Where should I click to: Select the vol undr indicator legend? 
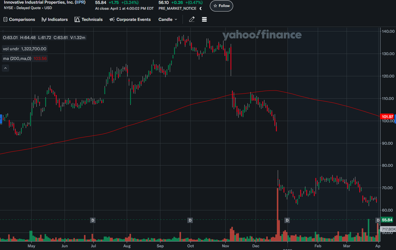[x=25, y=49]
